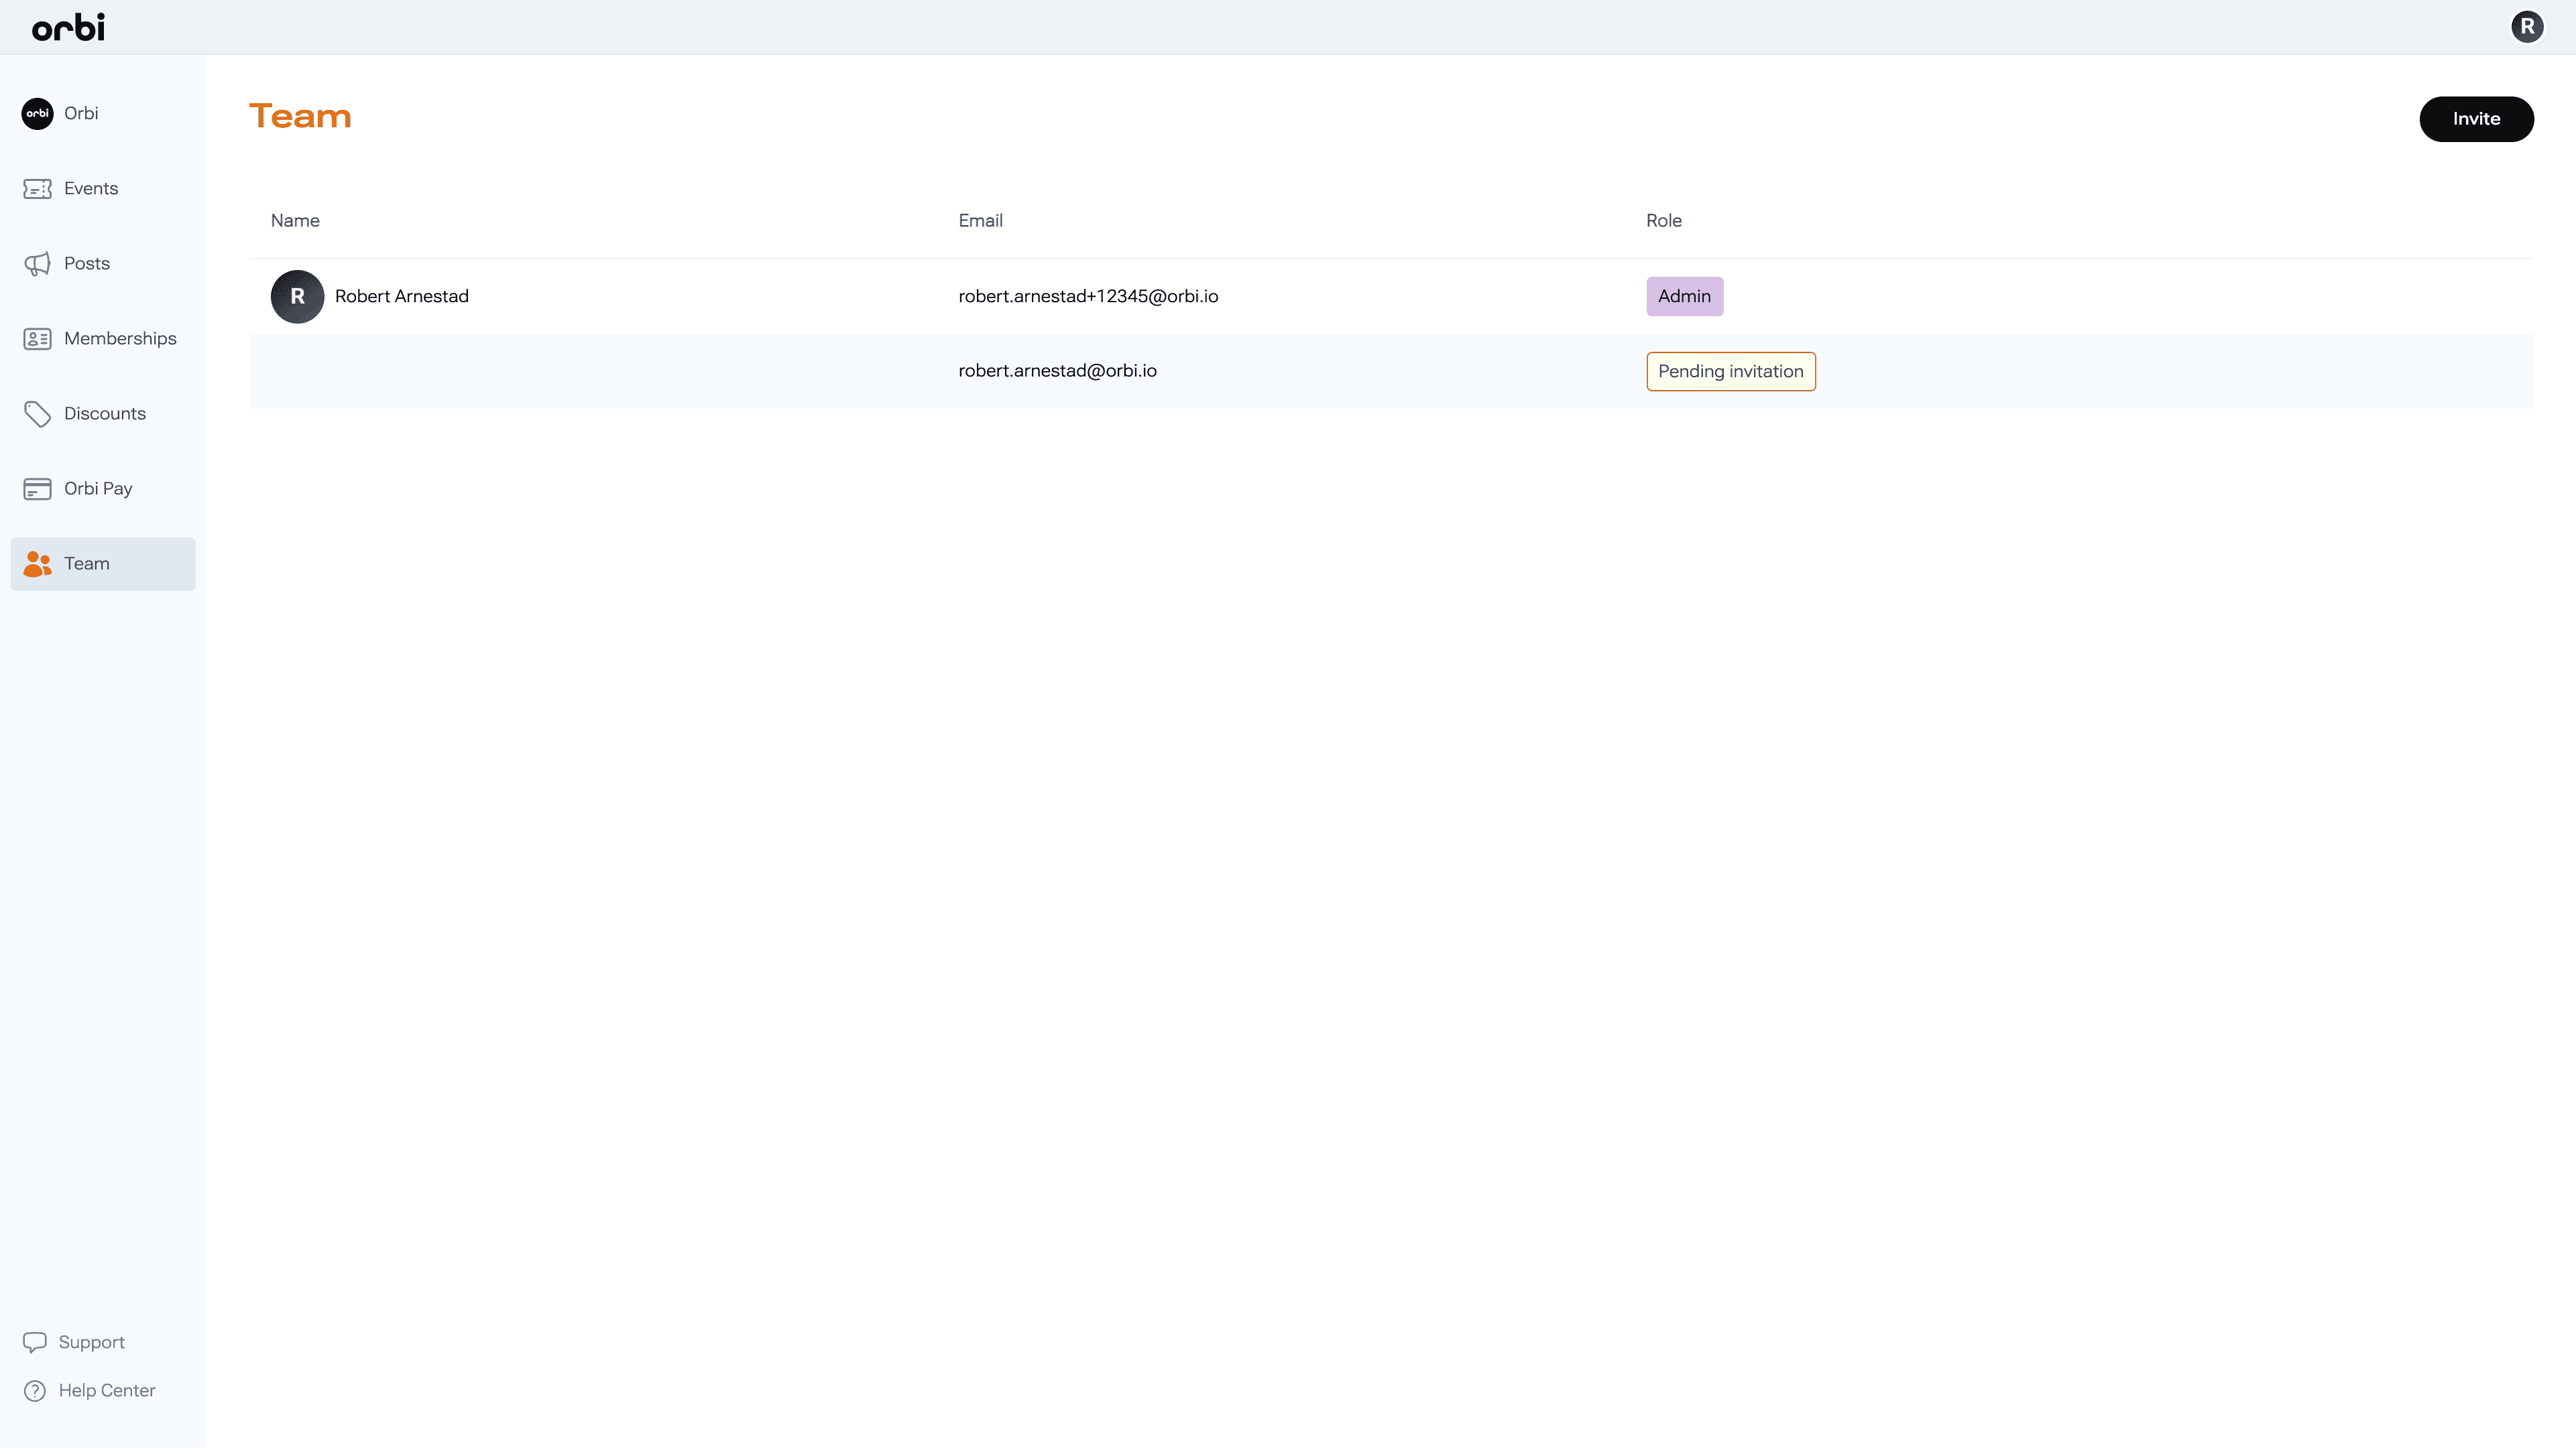This screenshot has height=1448, width=2576.
Task: Click the Discounts tag icon
Action: click(37, 413)
